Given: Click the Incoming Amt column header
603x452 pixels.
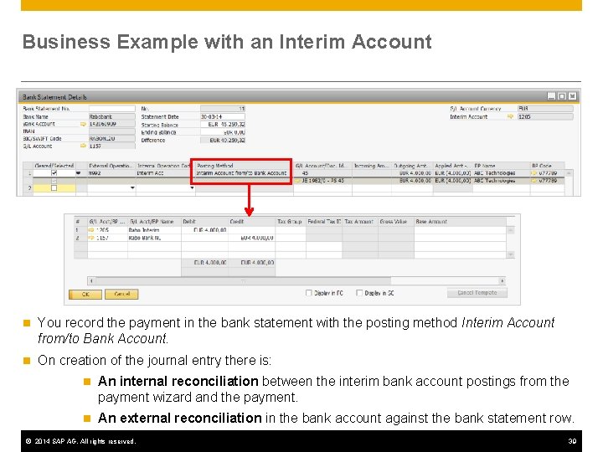Looking at the screenshot, I should 372,166.
